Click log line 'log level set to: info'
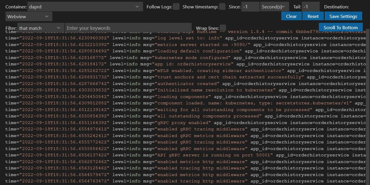The height and width of the screenshot is (185, 370). tap(185, 38)
